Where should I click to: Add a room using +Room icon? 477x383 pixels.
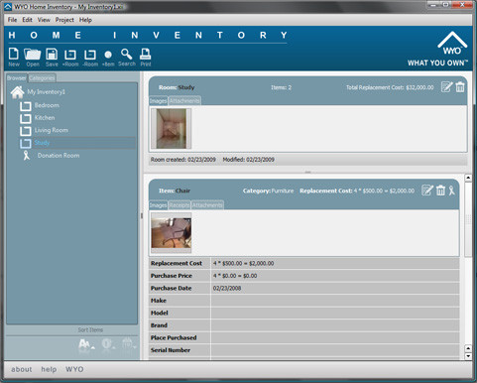pos(70,58)
